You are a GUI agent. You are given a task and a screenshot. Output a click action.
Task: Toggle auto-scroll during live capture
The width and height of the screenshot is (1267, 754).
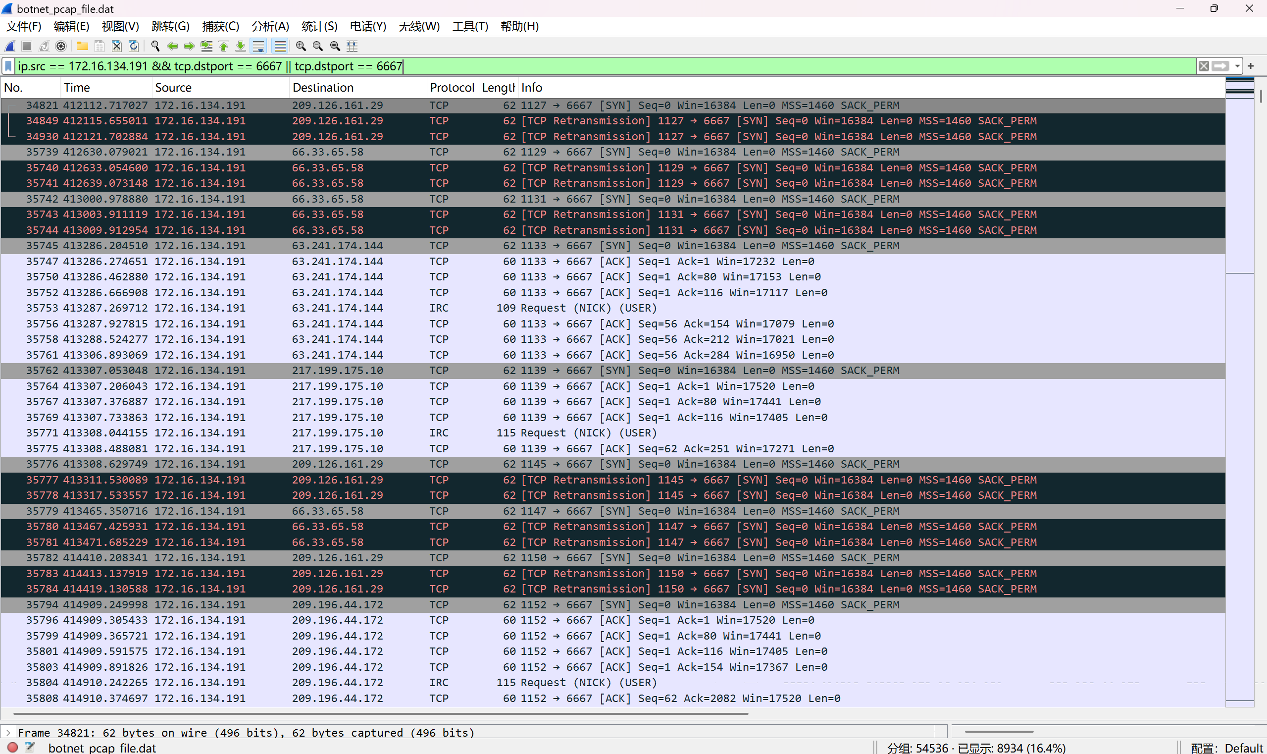pyautogui.click(x=258, y=46)
